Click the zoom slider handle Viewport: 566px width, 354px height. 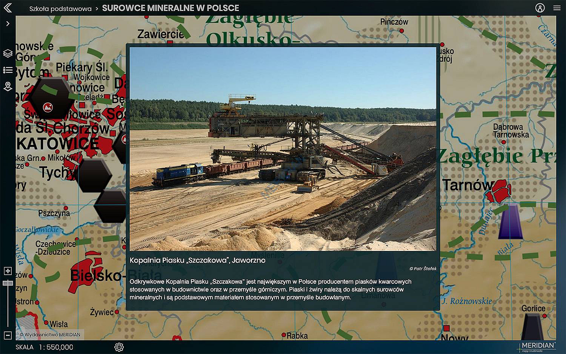tap(8, 283)
